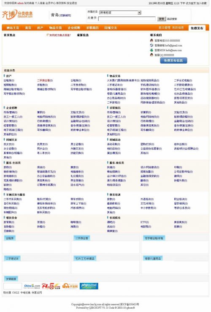Click 版主管理 in the orange nav bar
The width and height of the screenshot is (211, 312).
coord(165,27)
